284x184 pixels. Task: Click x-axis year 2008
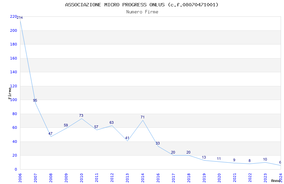pyautogui.click(x=51, y=178)
